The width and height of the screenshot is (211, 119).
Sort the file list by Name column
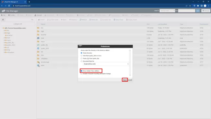pyautogui.click(x=43, y=24)
